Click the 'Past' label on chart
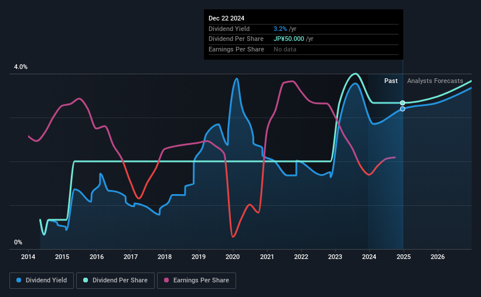 coord(391,81)
